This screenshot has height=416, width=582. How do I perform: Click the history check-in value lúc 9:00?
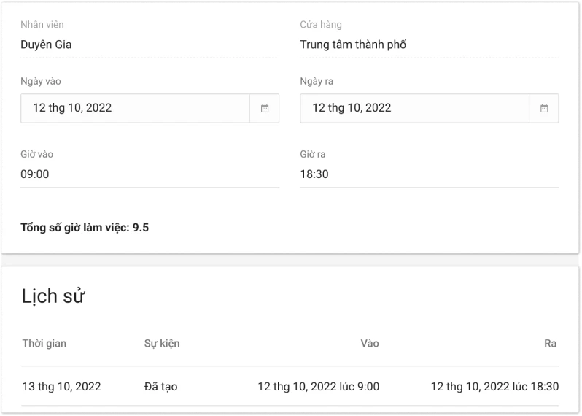318,387
